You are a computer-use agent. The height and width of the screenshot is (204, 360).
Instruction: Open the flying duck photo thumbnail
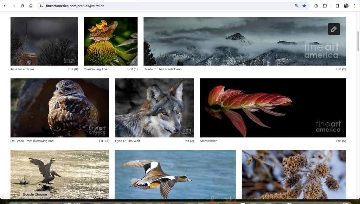(x=175, y=174)
